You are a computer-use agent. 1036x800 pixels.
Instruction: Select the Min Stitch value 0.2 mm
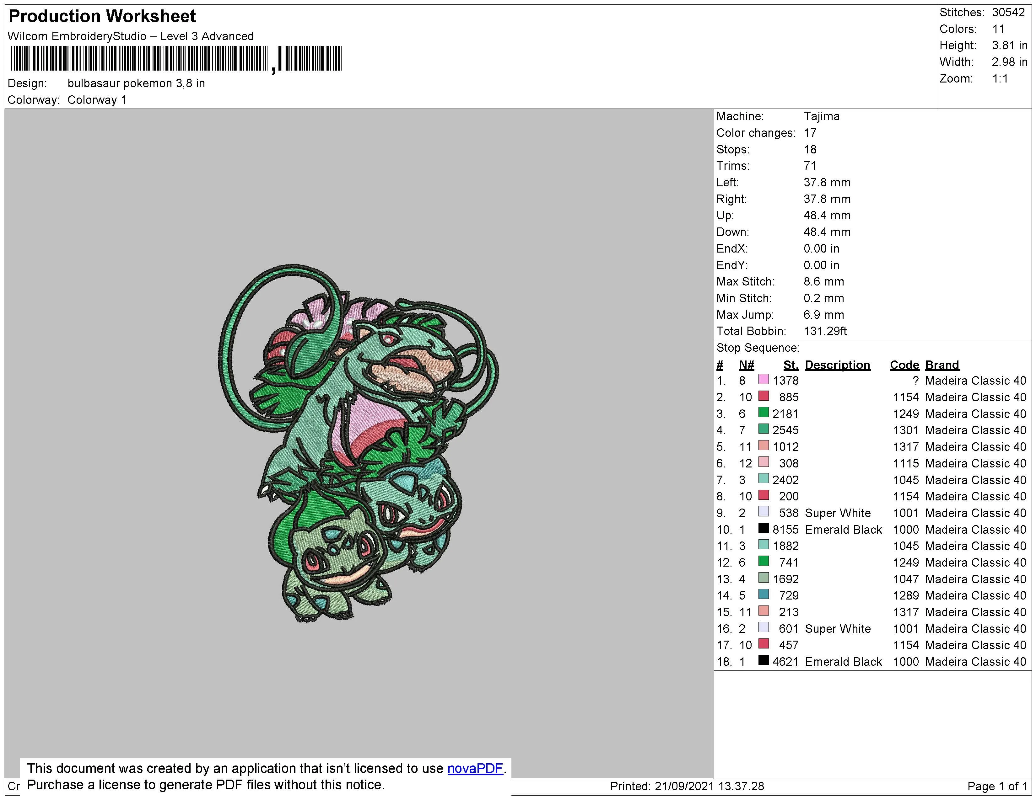tap(823, 298)
